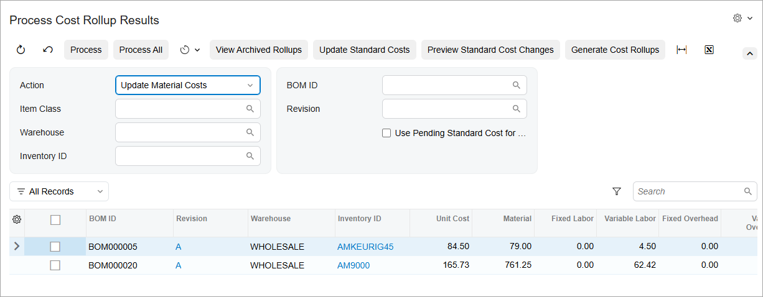Image resolution: width=763 pixels, height=297 pixels.
Task: Sort by the Unit Cost column header
Action: tap(452, 219)
